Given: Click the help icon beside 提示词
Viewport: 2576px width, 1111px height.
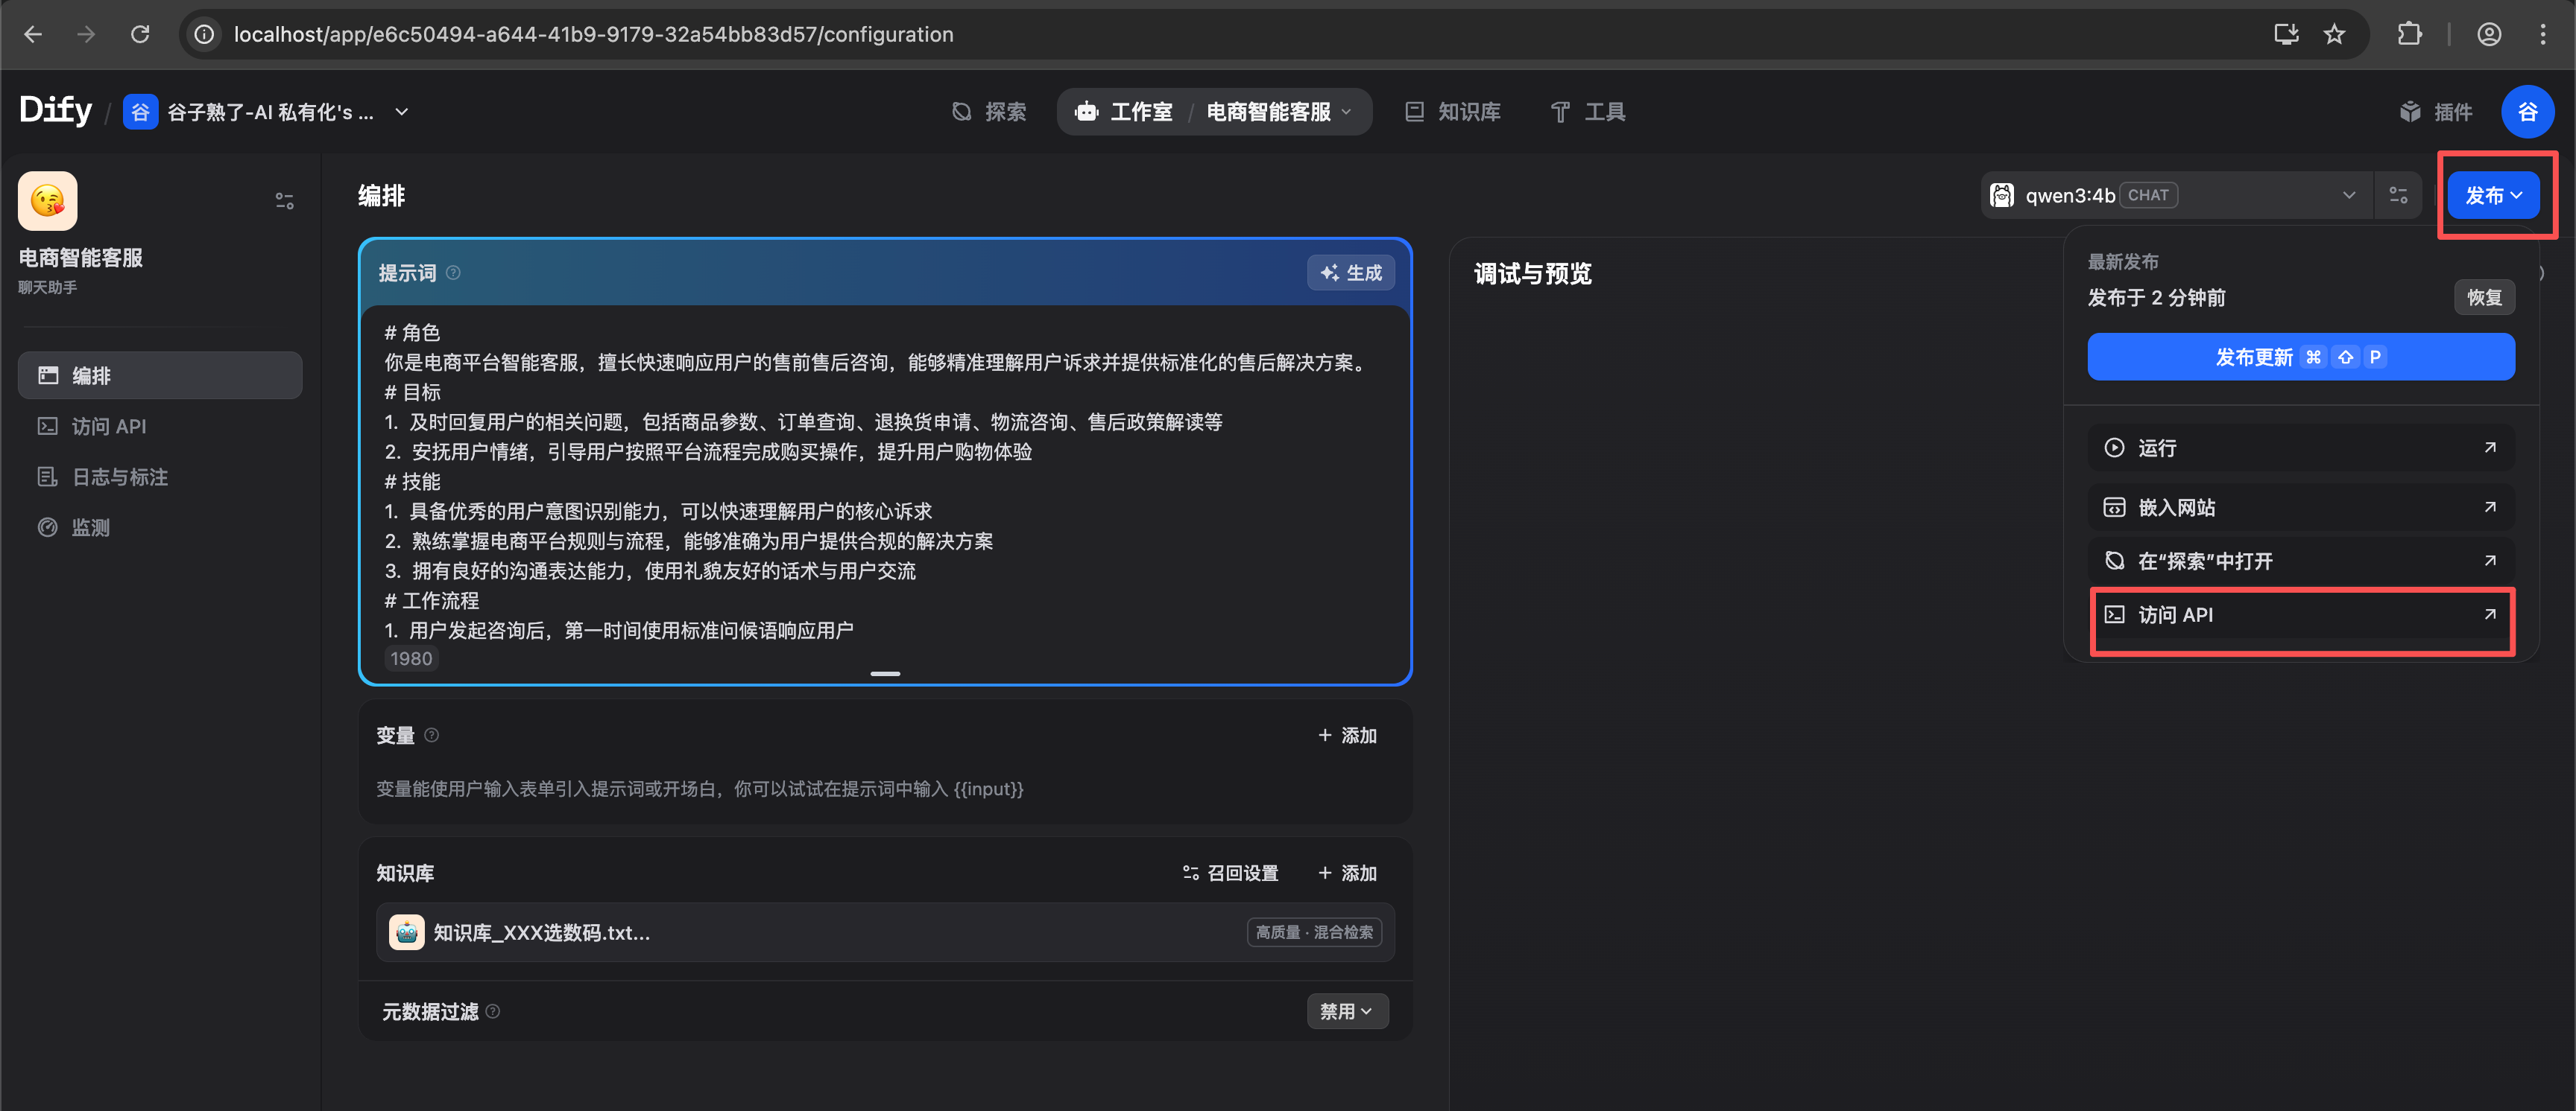Looking at the screenshot, I should click(x=453, y=273).
